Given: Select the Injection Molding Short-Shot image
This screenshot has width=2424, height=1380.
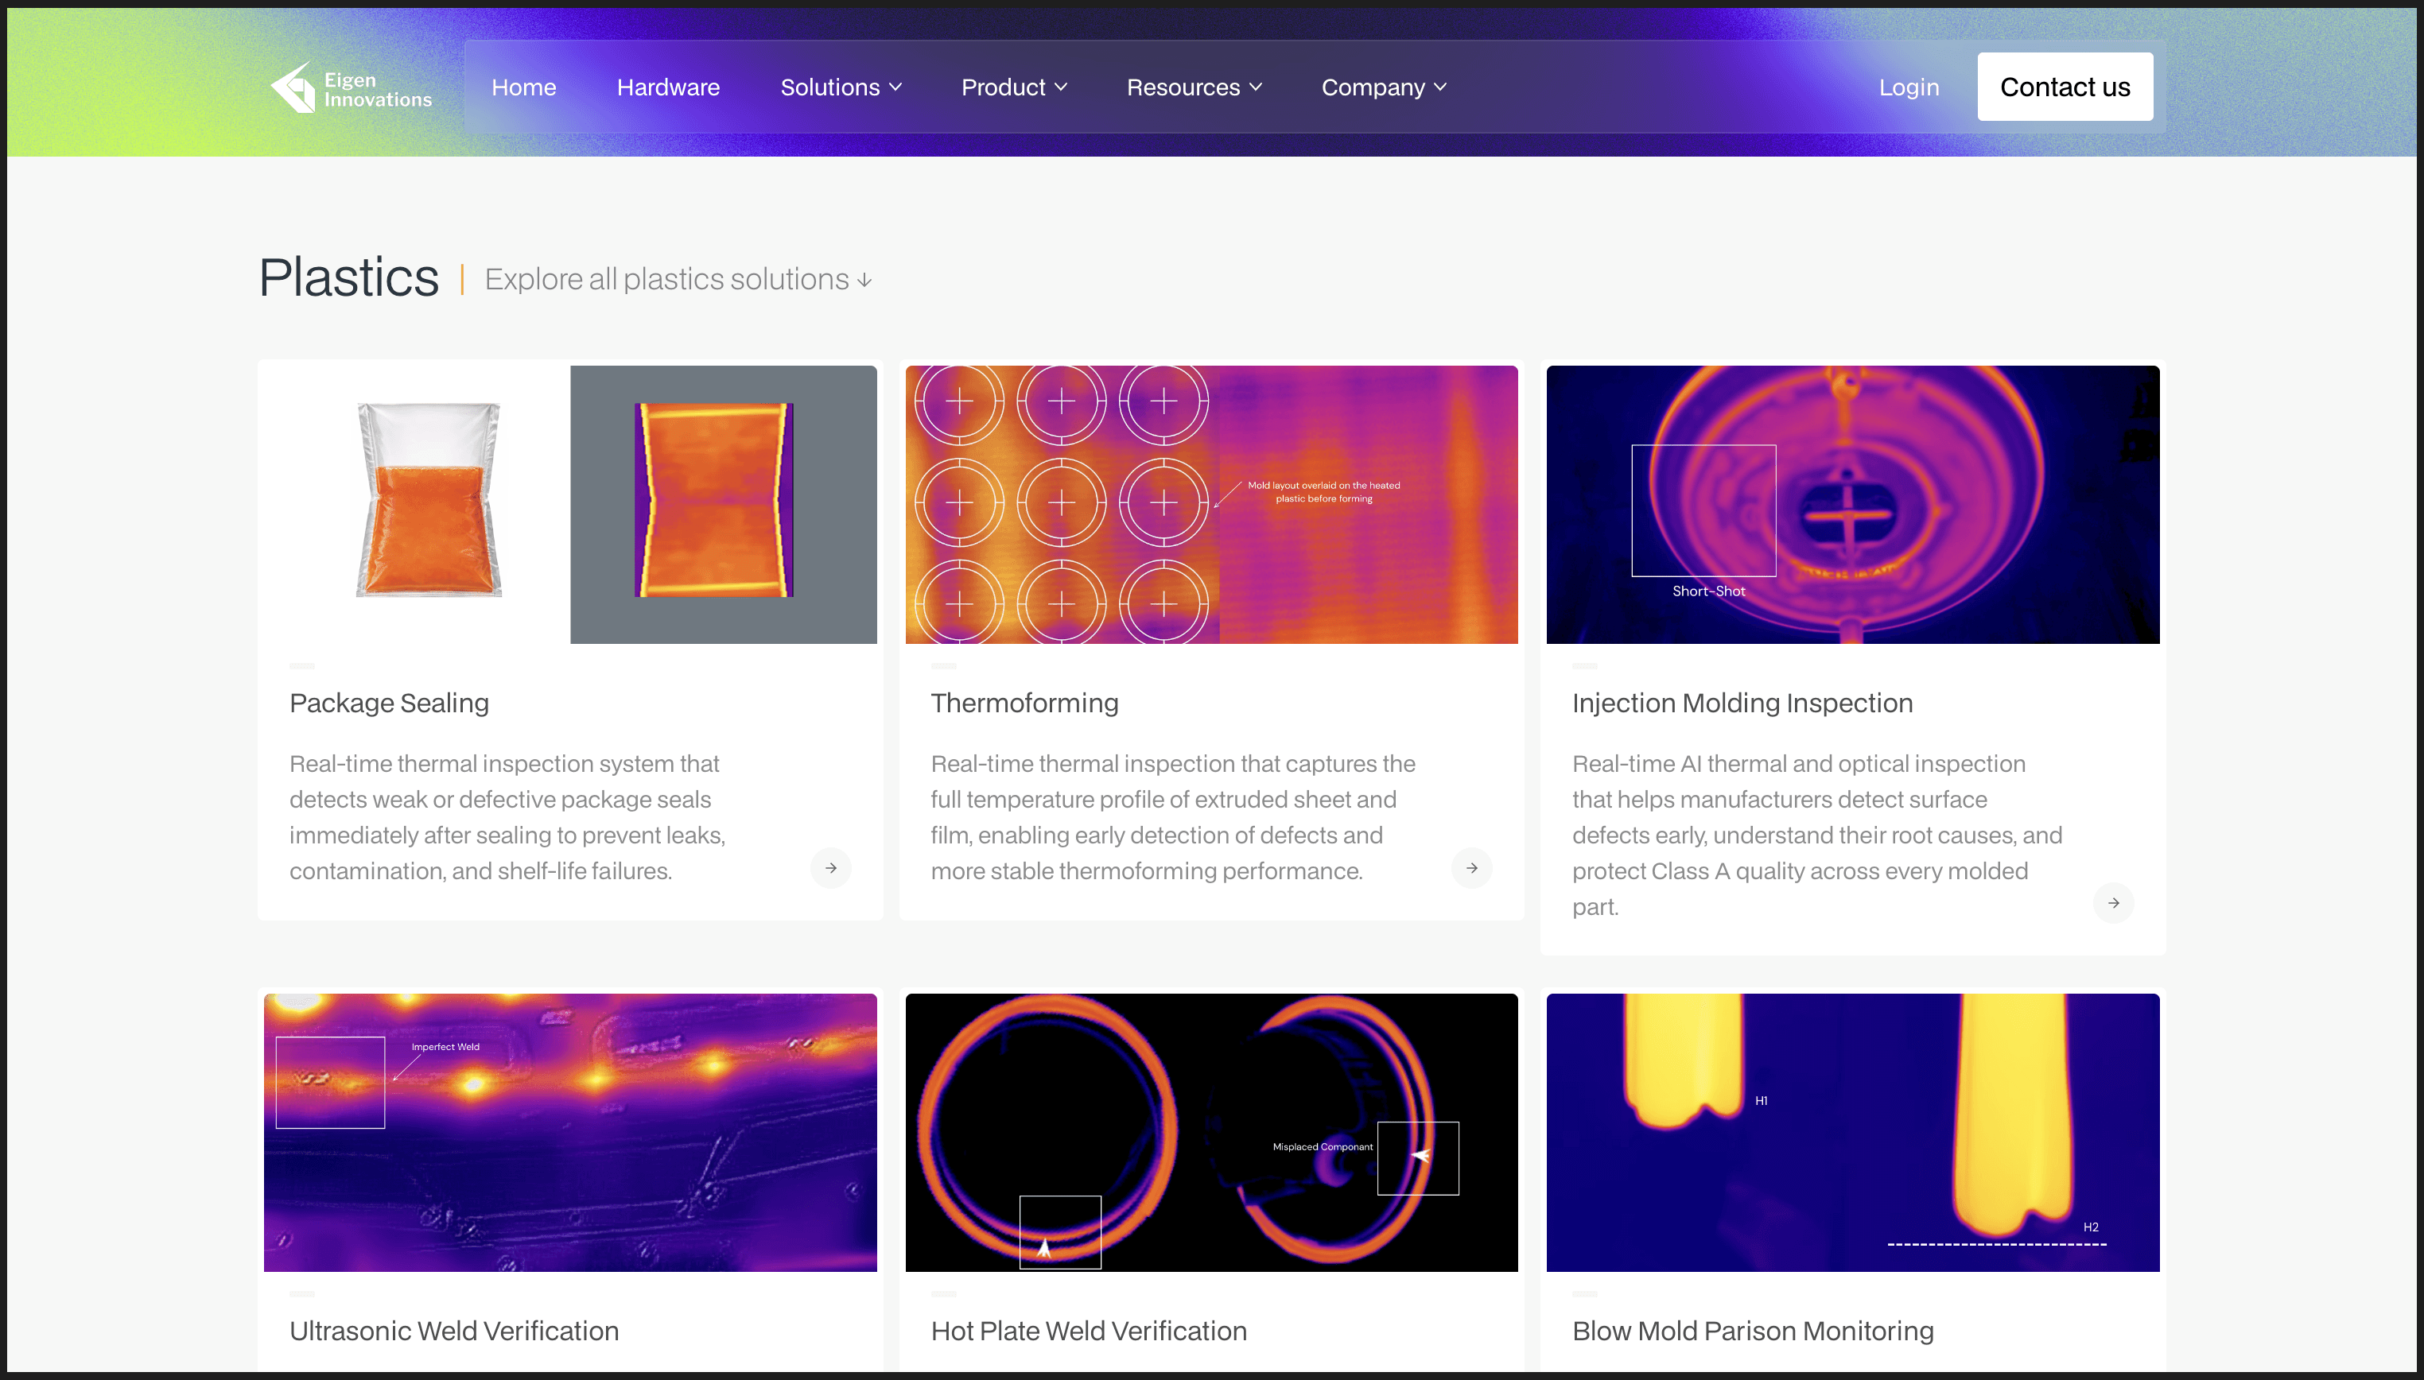Looking at the screenshot, I should click(x=1852, y=504).
